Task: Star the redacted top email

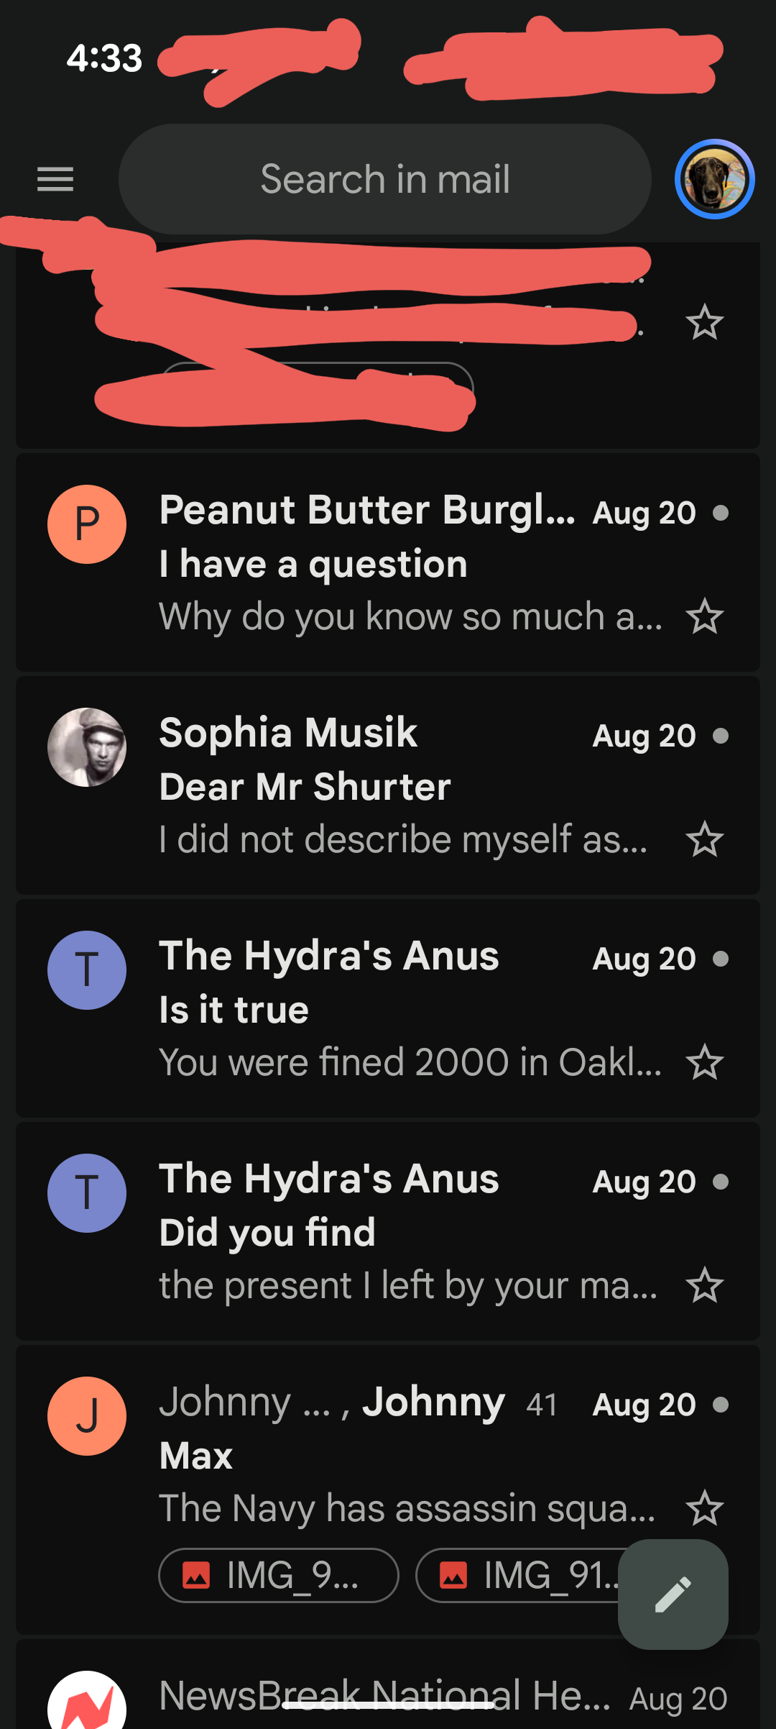Action: tap(704, 322)
